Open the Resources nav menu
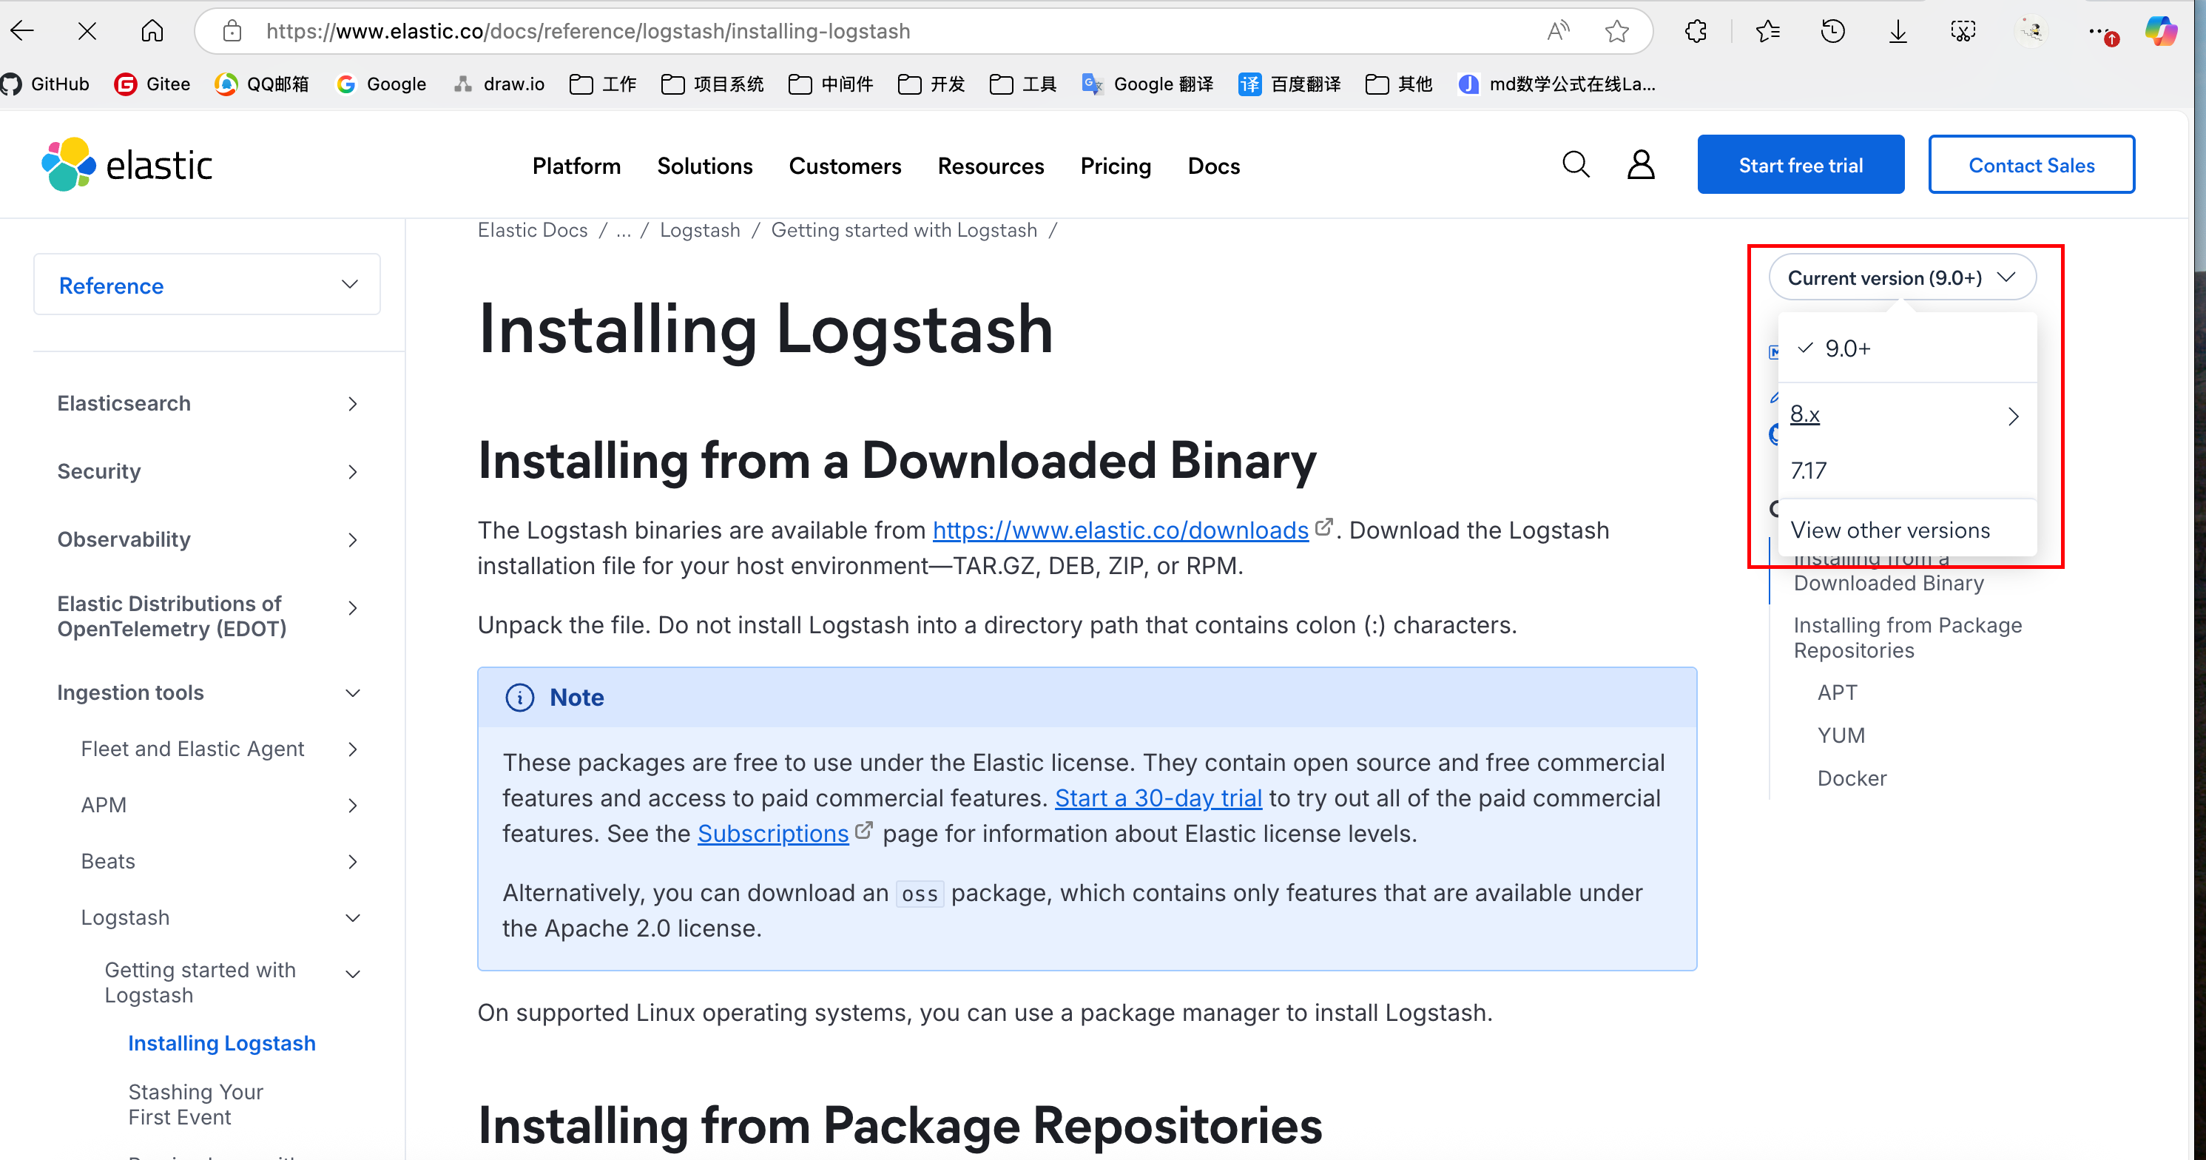The width and height of the screenshot is (2206, 1160). tap(991, 166)
